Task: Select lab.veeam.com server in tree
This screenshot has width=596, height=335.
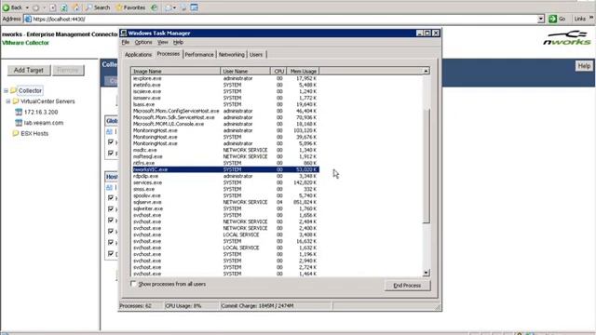Action: point(44,123)
